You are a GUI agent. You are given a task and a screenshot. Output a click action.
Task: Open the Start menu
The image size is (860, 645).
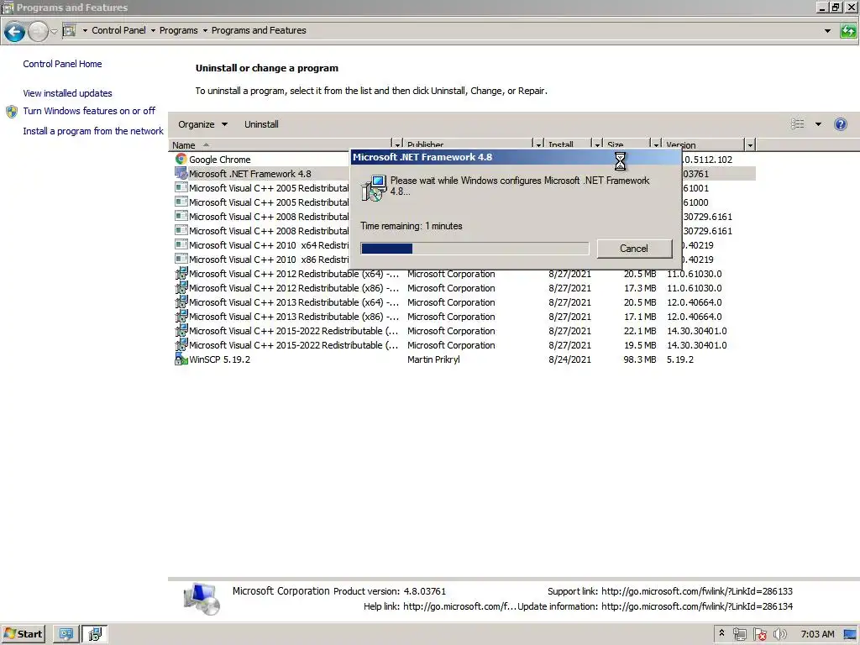pos(23,634)
